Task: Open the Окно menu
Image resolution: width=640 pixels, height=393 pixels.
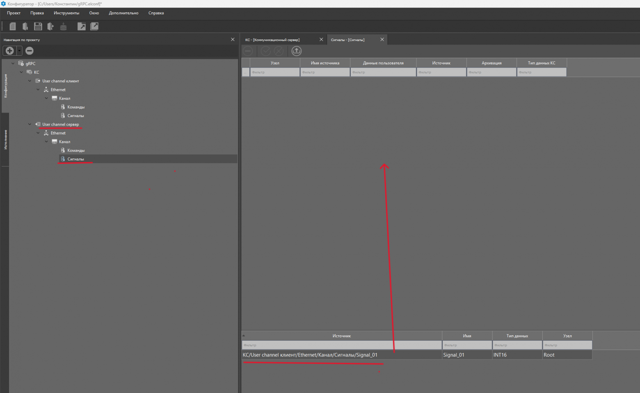Action: coord(94,13)
